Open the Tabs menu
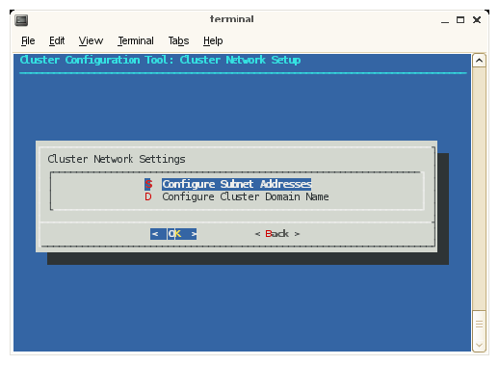The width and height of the screenshot is (499, 365). tap(178, 40)
